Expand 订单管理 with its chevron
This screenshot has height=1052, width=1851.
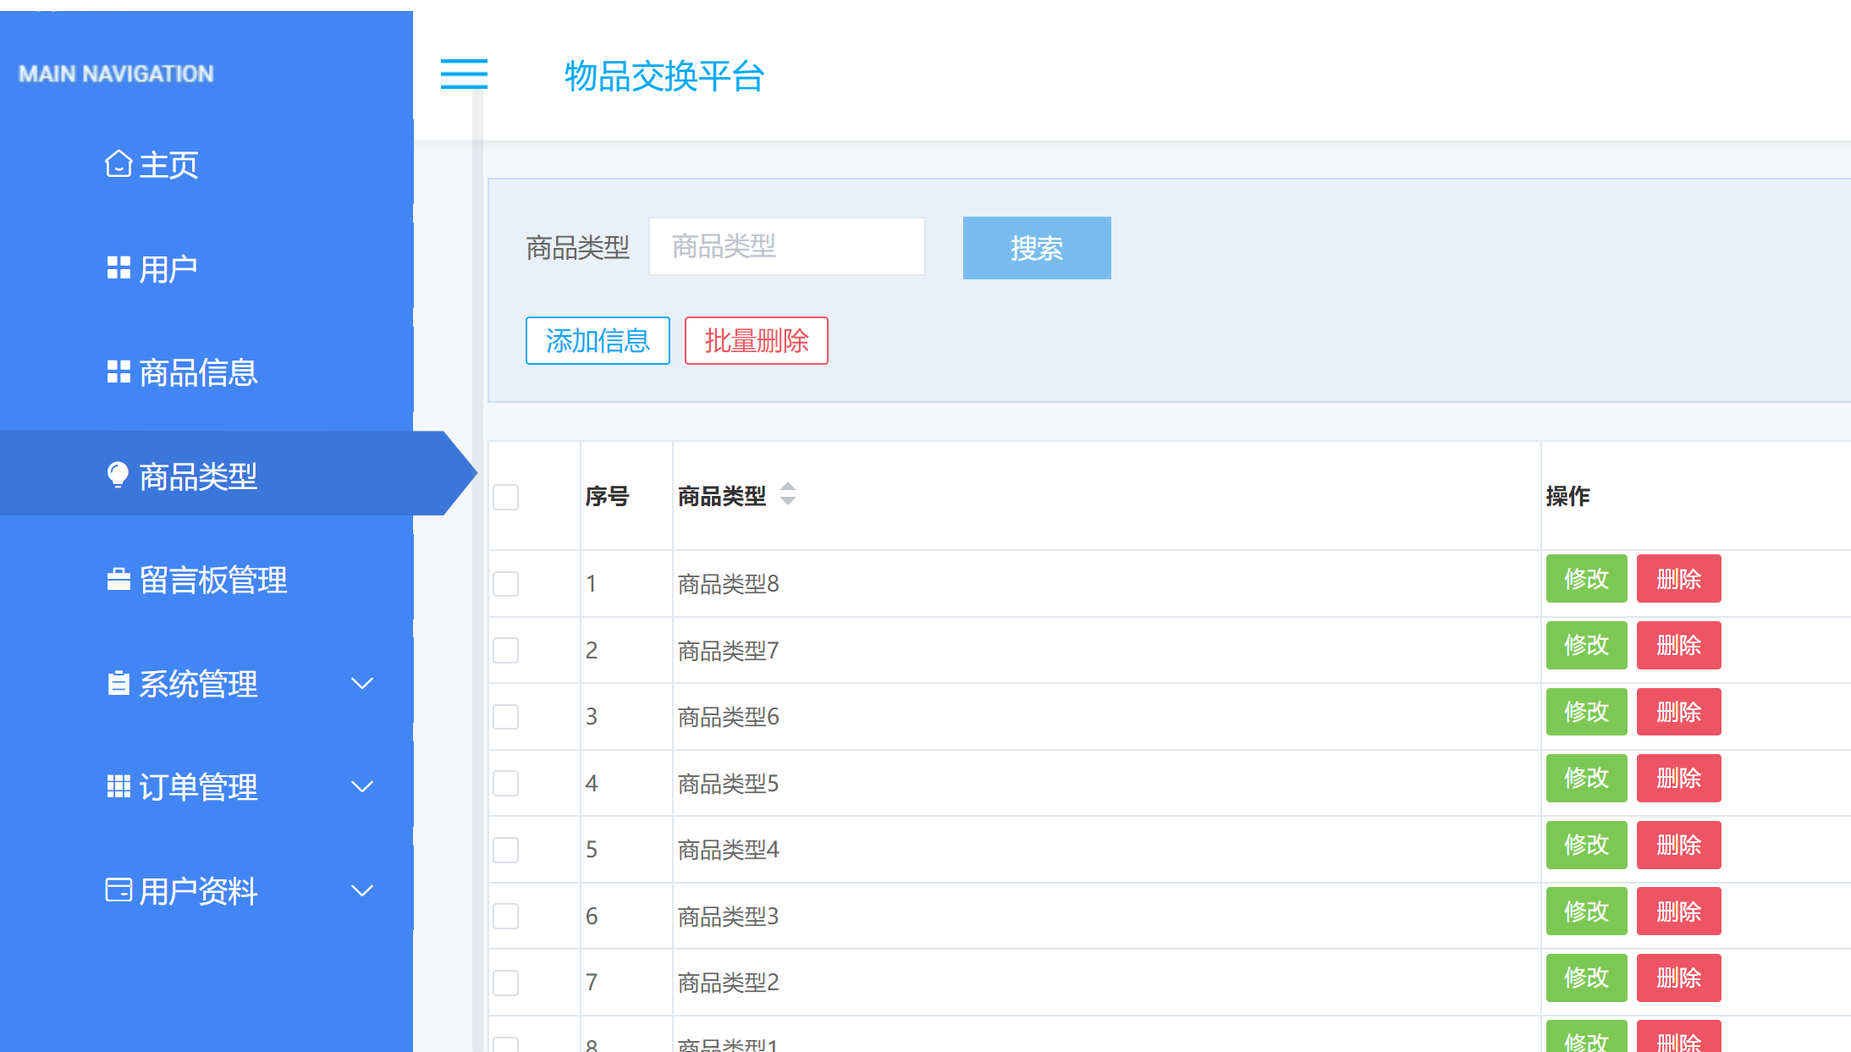(362, 786)
